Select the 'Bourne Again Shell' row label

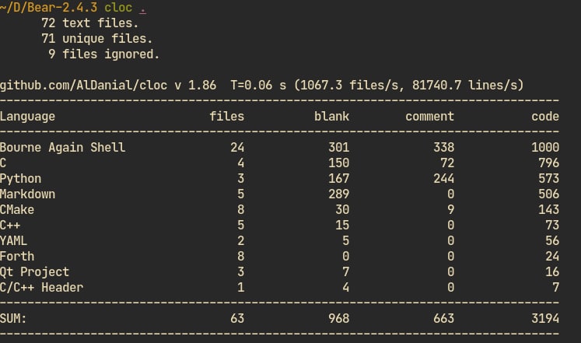pos(63,148)
